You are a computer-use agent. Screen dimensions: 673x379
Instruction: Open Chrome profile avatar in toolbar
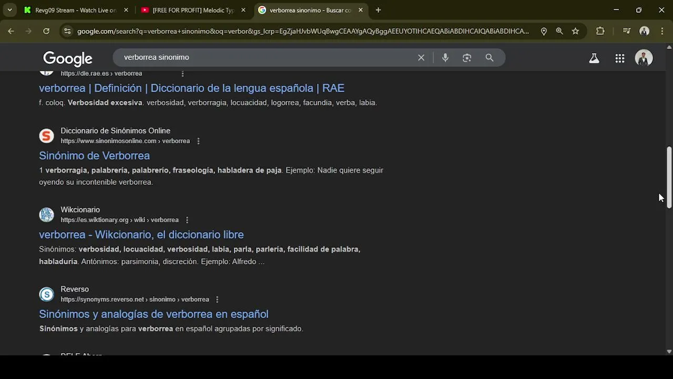tap(644, 31)
